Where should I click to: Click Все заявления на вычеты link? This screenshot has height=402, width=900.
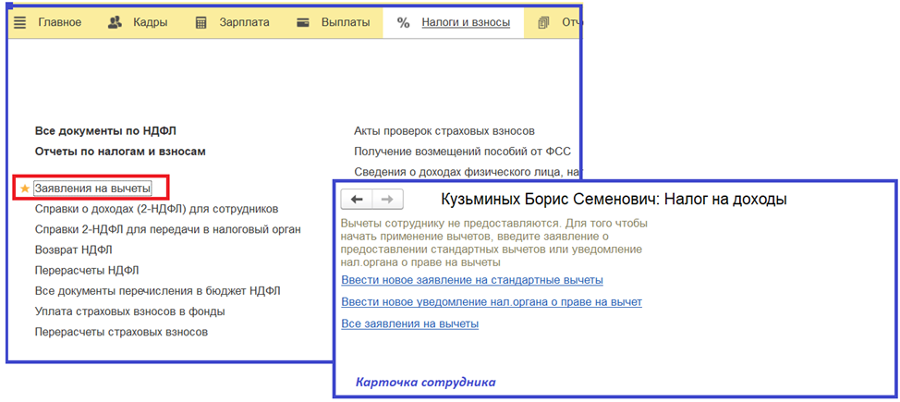(x=410, y=323)
